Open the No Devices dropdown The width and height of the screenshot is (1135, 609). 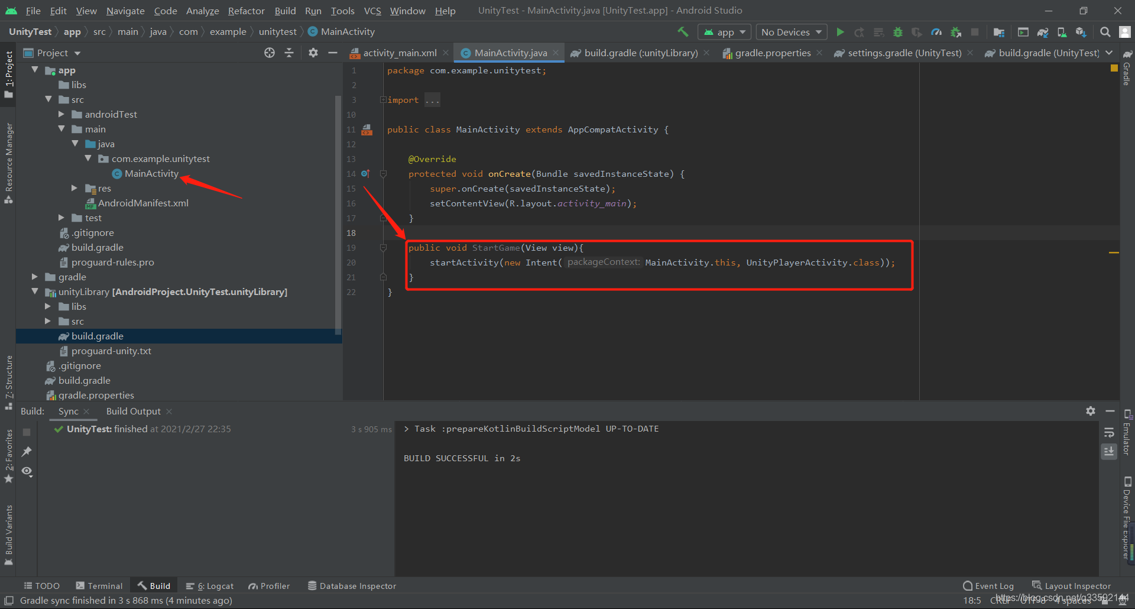(x=792, y=32)
